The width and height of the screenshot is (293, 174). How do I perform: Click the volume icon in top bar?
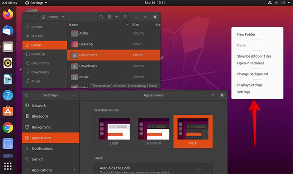tap(277, 3)
